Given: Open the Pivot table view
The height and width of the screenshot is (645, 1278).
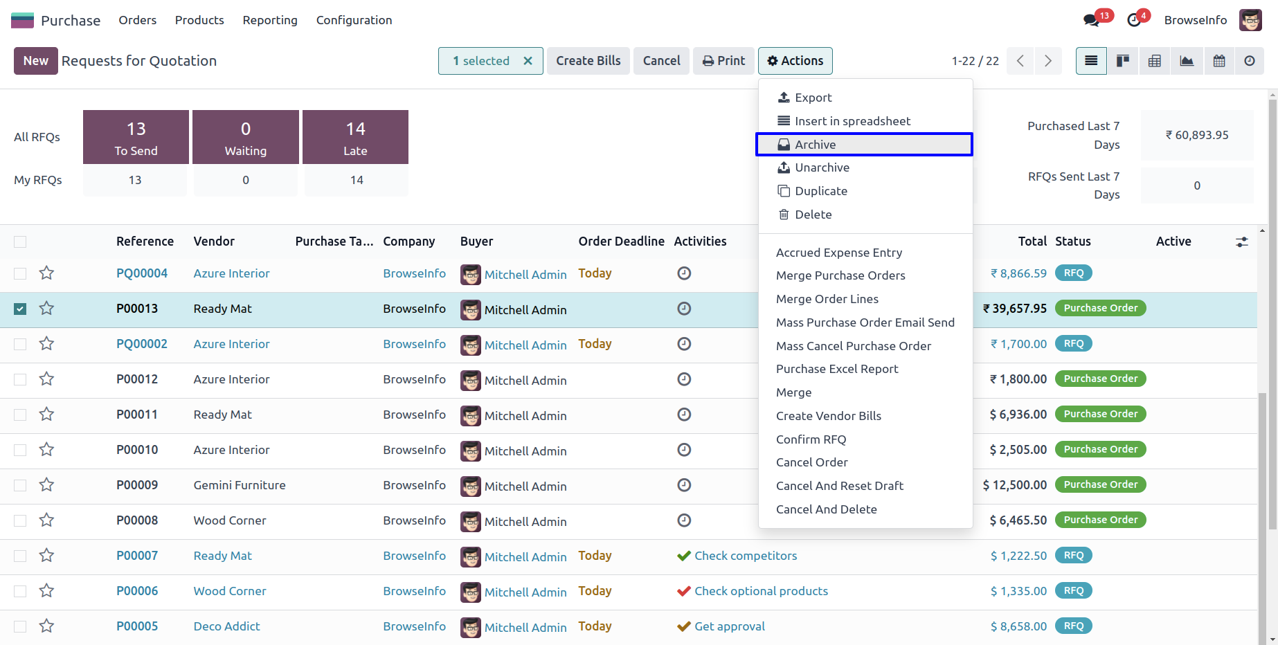Looking at the screenshot, I should [1154, 61].
